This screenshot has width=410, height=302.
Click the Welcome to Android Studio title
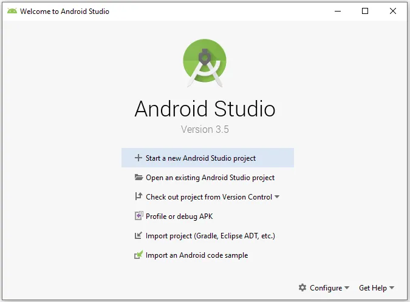click(64, 12)
